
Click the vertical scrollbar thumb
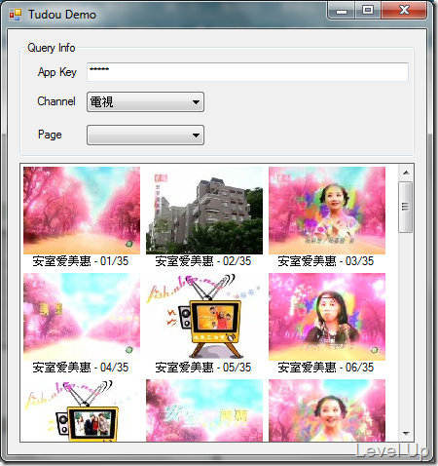pos(406,207)
